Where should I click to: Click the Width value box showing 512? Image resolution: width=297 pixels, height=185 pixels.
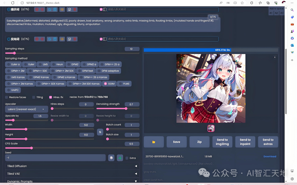click(x=86, y=125)
